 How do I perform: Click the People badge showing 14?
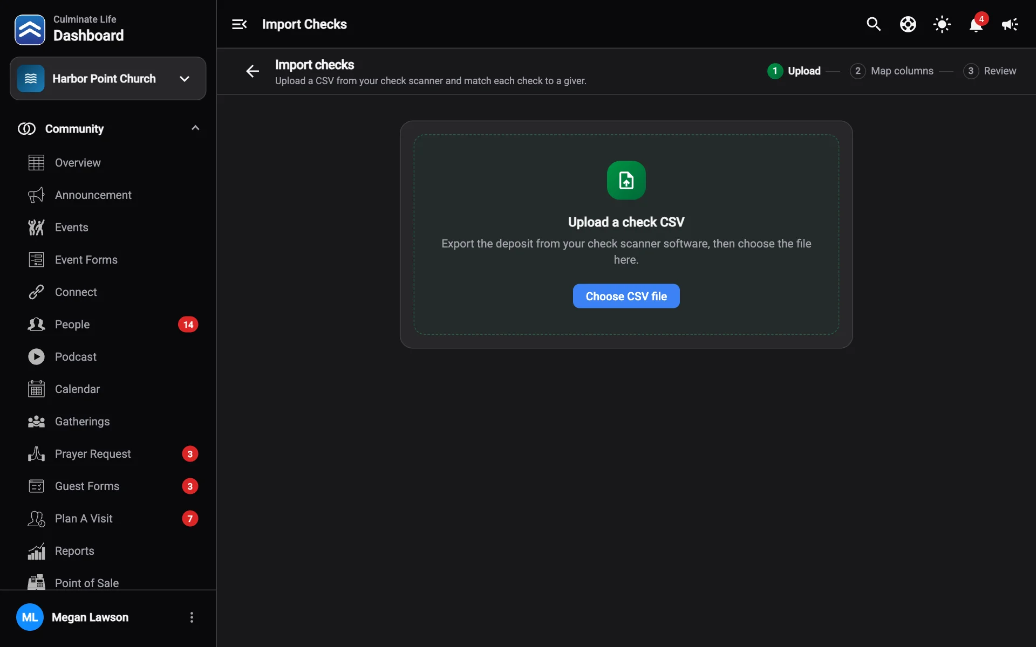click(x=188, y=325)
